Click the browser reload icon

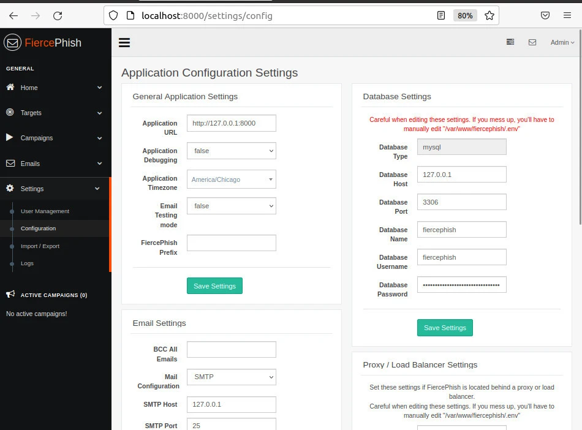[x=58, y=16]
